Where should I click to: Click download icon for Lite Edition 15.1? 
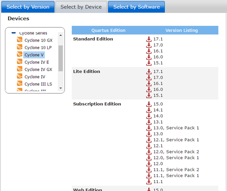click(149, 96)
